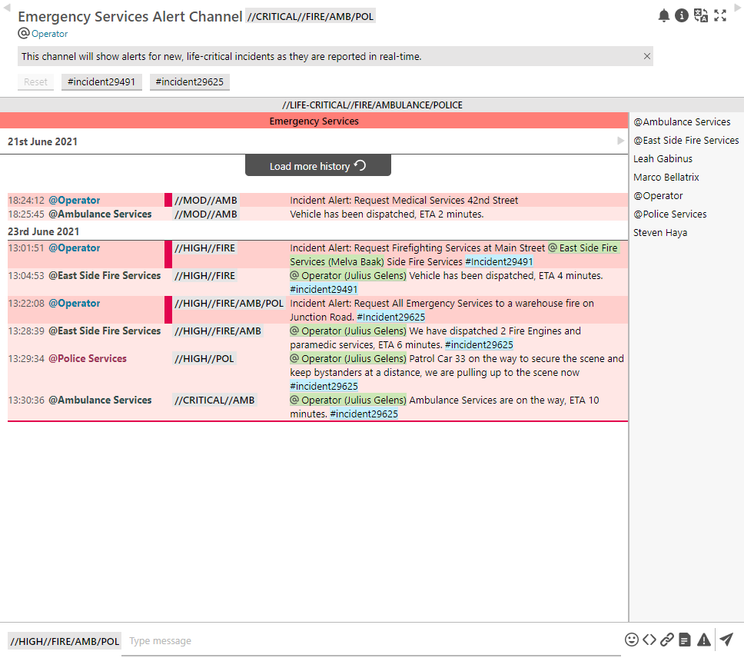Viewport: 744px width, 658px height.
Task: Filter by the #incident29491 tag button
Action: point(101,82)
